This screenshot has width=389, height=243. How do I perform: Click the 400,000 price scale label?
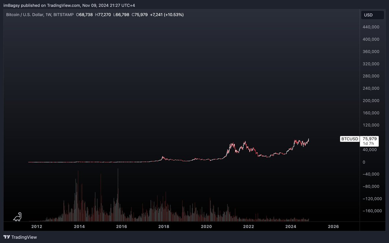point(371,39)
